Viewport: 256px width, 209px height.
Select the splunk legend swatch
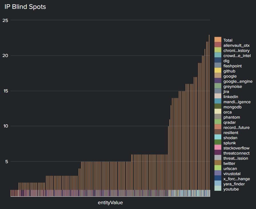218,142
